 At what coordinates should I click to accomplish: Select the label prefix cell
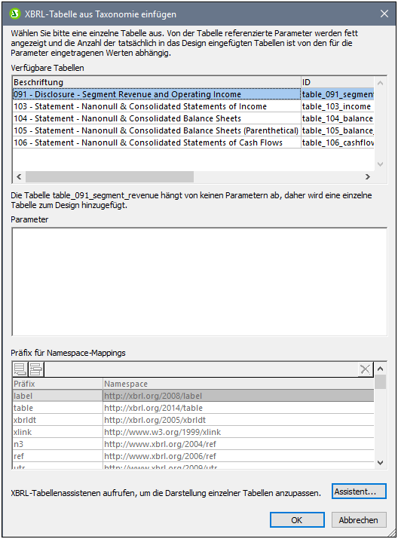coord(58,396)
